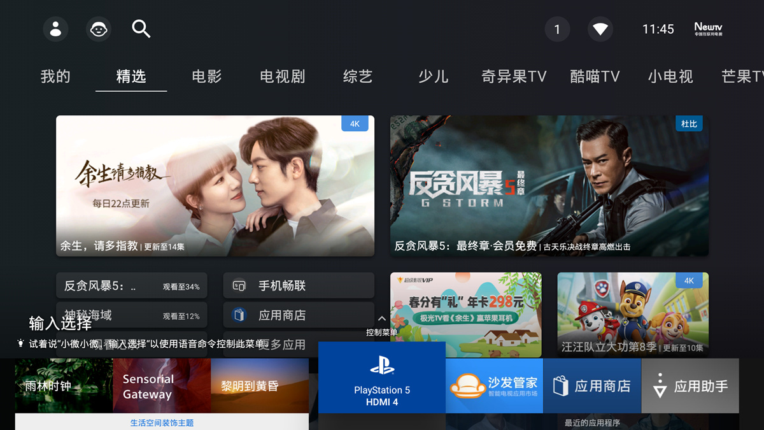Switch to the 电影 tab
This screenshot has height=430, width=764.
[207, 76]
